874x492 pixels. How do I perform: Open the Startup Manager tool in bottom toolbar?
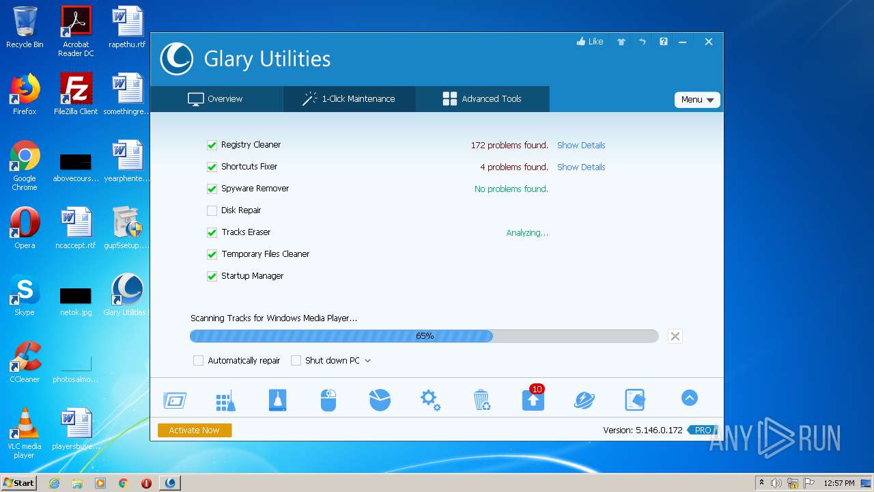(x=175, y=400)
